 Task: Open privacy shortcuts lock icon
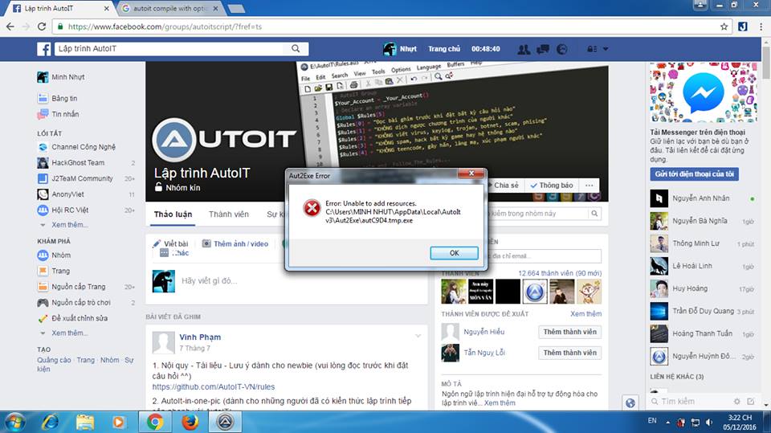coord(592,49)
